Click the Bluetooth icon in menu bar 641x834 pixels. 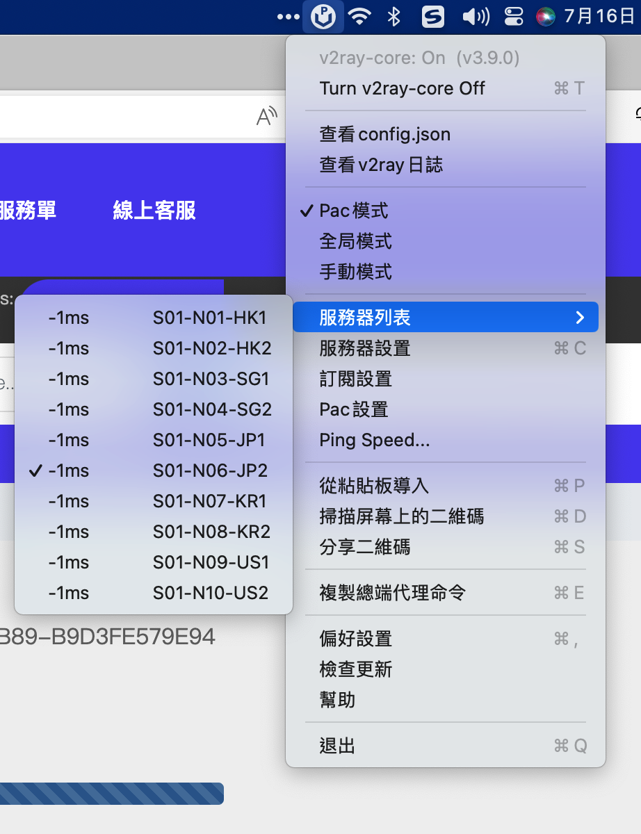[394, 17]
